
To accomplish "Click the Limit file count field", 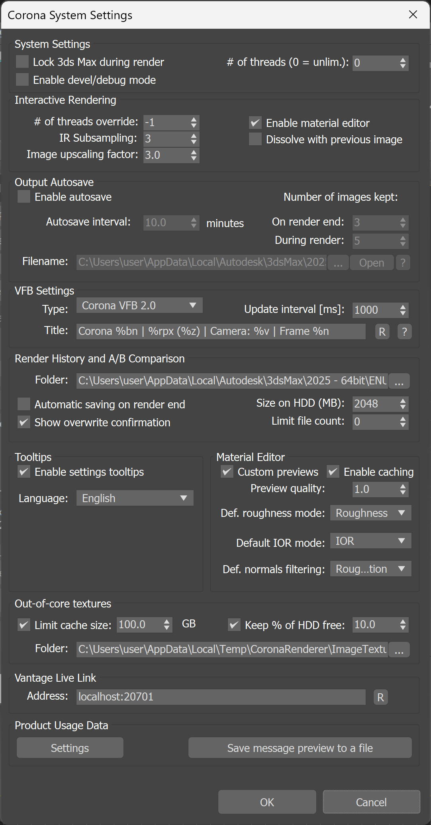I will [376, 422].
